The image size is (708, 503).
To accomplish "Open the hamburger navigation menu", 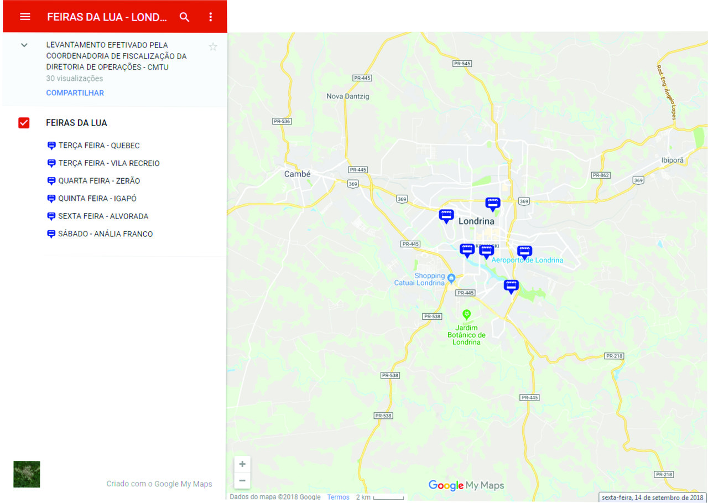I will (x=25, y=17).
